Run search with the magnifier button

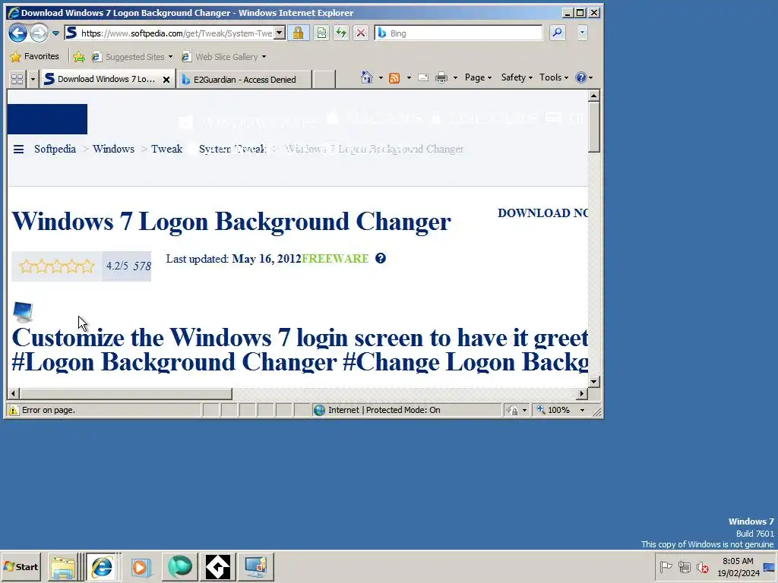[557, 33]
